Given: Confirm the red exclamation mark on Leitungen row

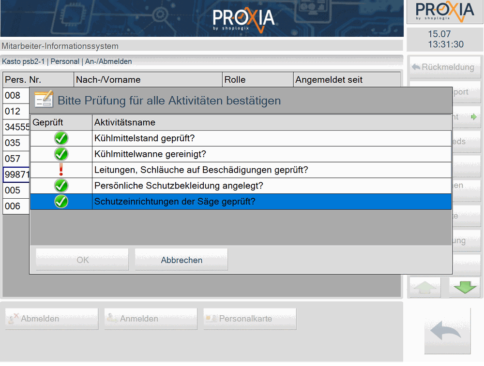Looking at the screenshot, I should pyautogui.click(x=61, y=170).
